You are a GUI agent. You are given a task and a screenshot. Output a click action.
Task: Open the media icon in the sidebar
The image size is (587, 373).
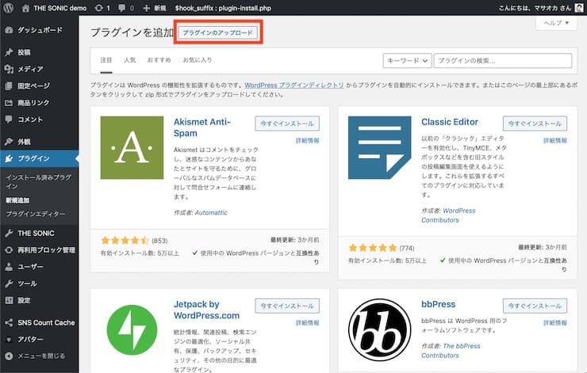click(9, 69)
